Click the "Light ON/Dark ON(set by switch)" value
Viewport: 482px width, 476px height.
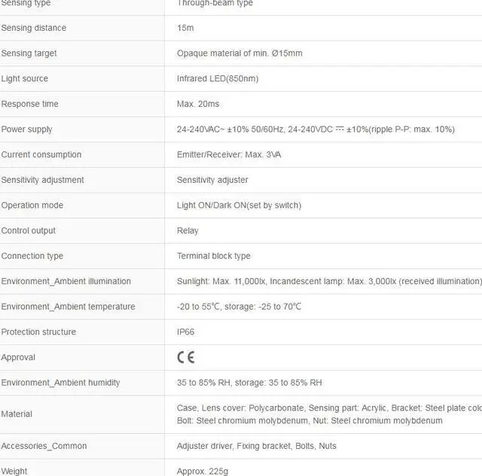239,205
